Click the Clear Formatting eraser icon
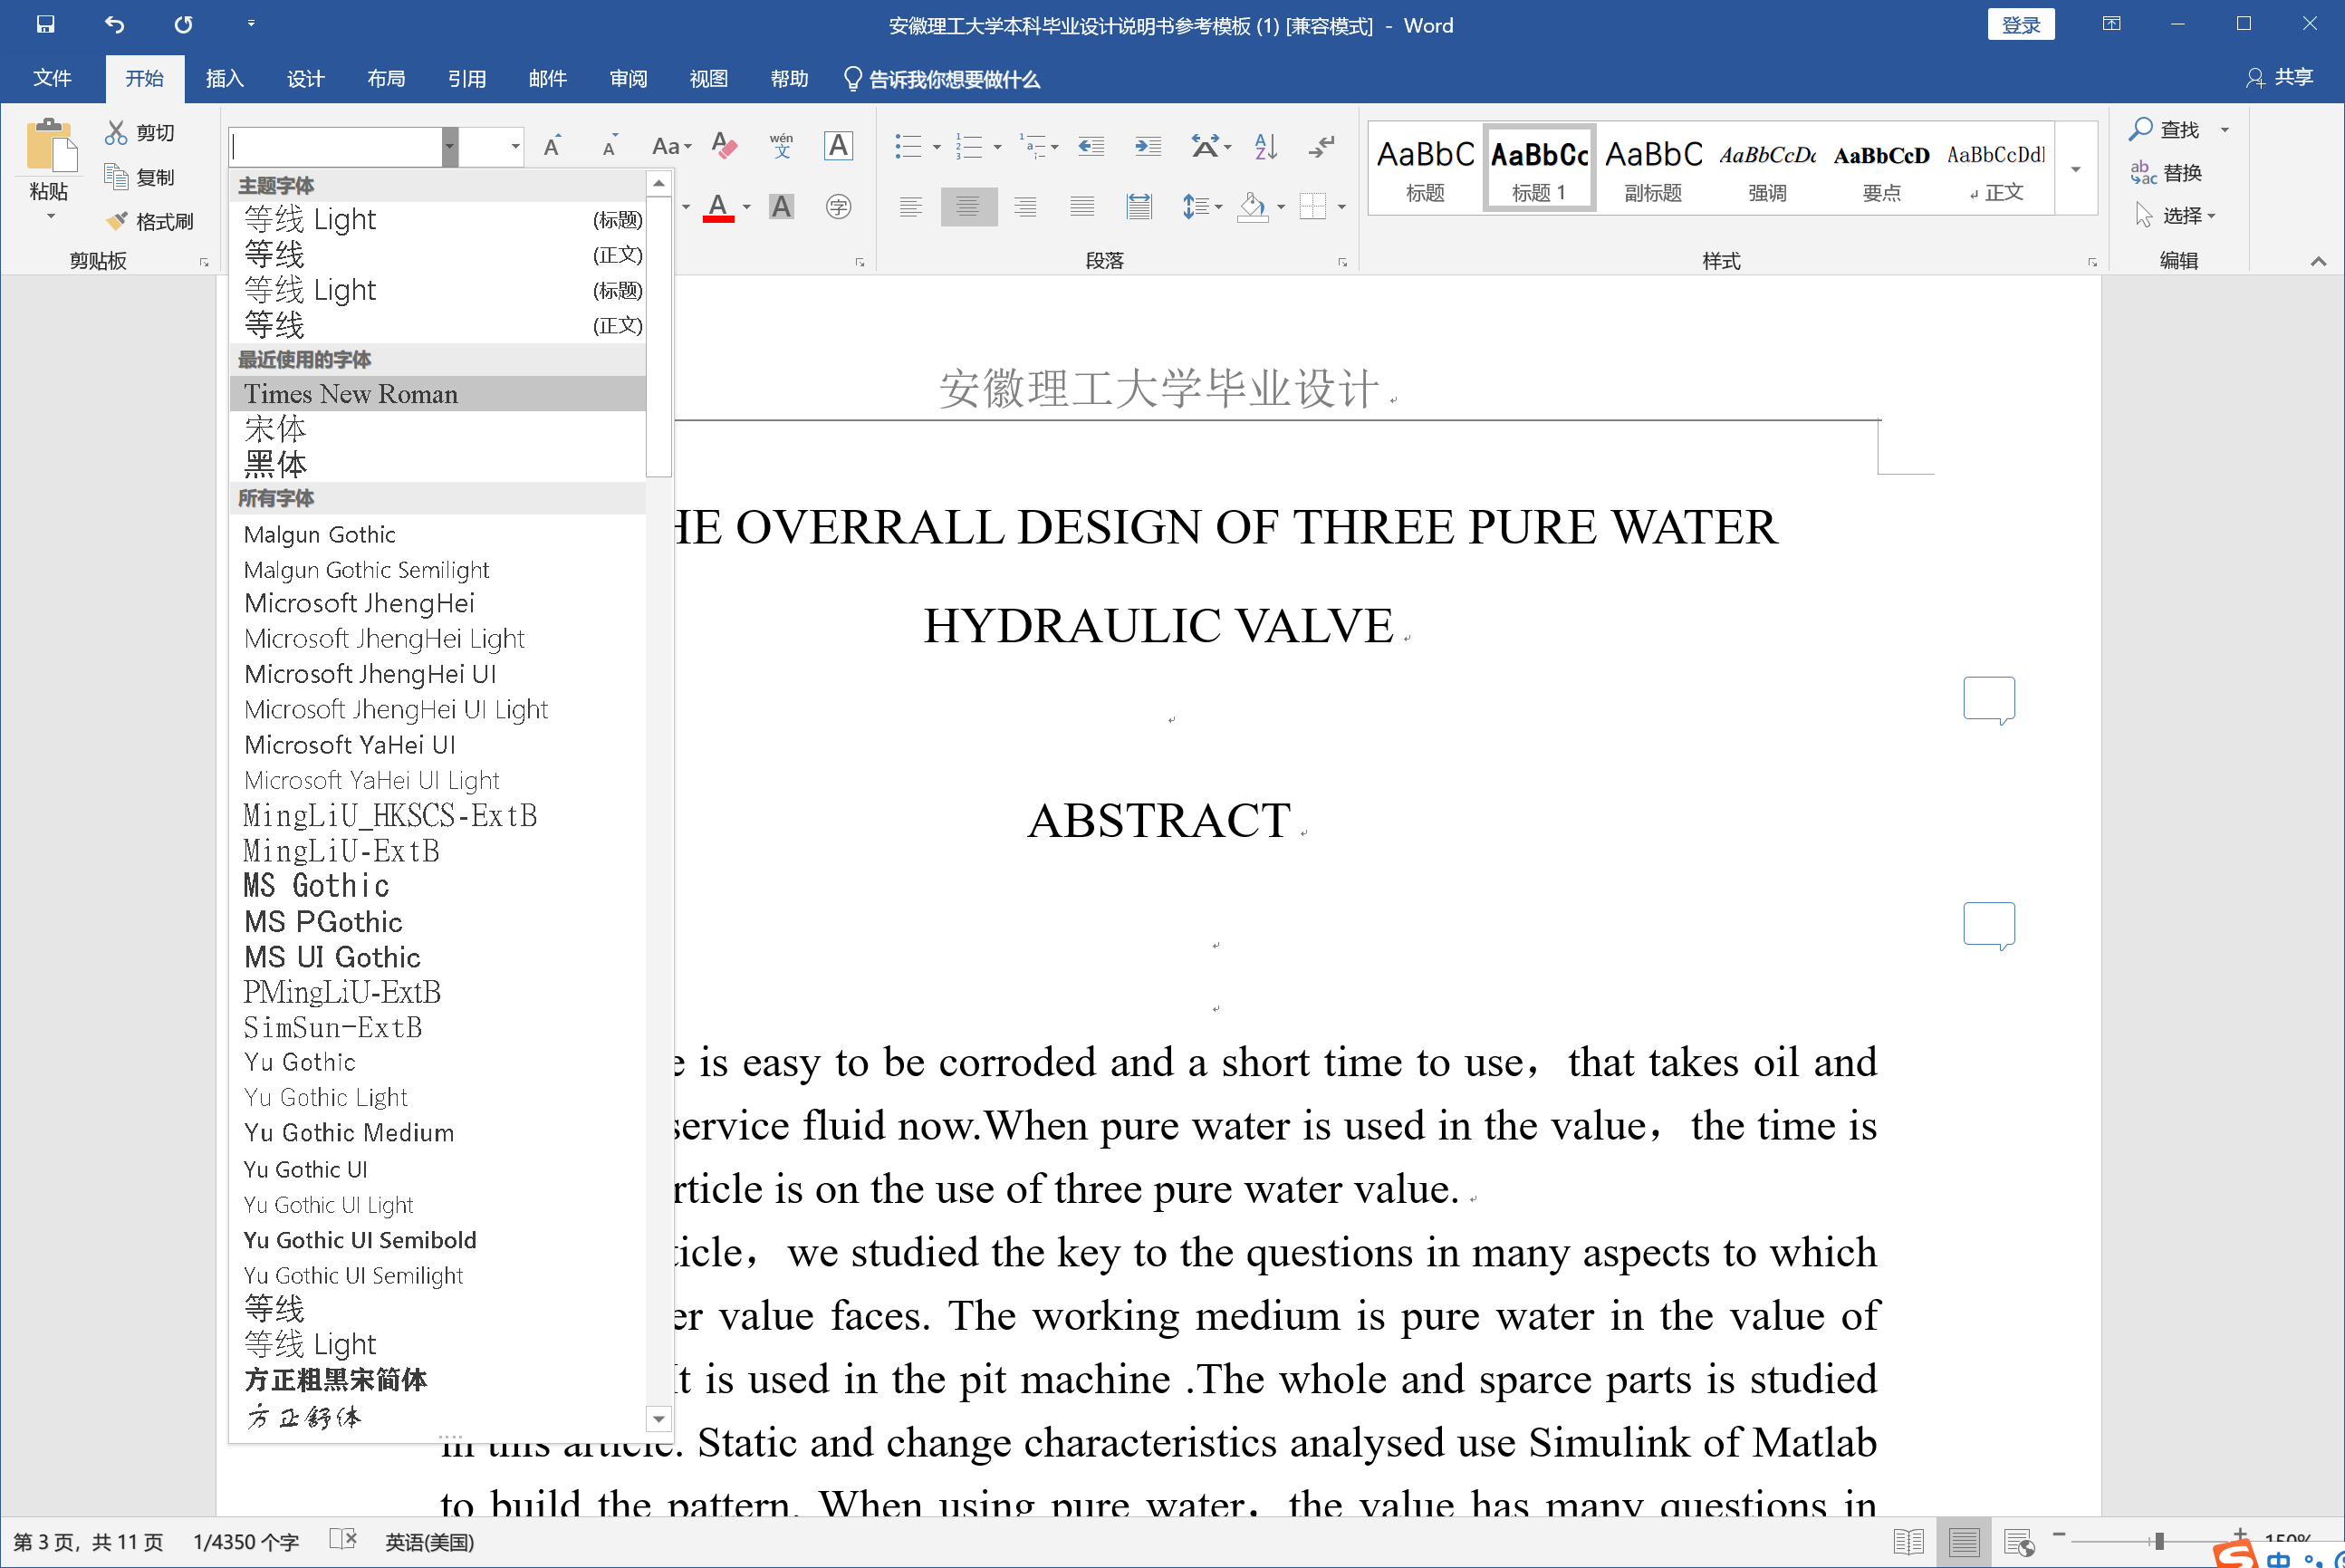2345x1568 pixels. (x=724, y=146)
